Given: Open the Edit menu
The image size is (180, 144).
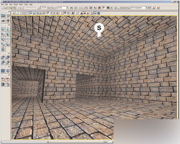Looking at the screenshot, I should coord(6,5).
